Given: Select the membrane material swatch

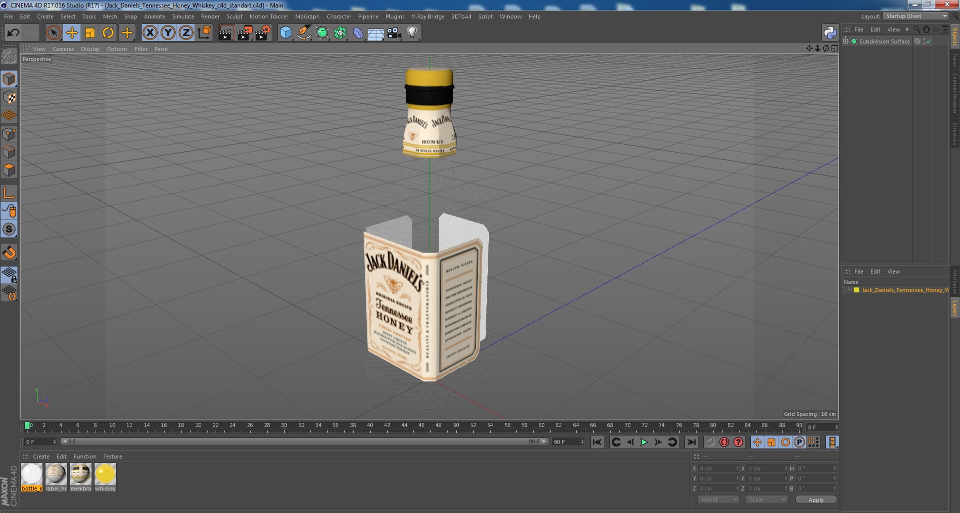Looking at the screenshot, I should 81,477.
